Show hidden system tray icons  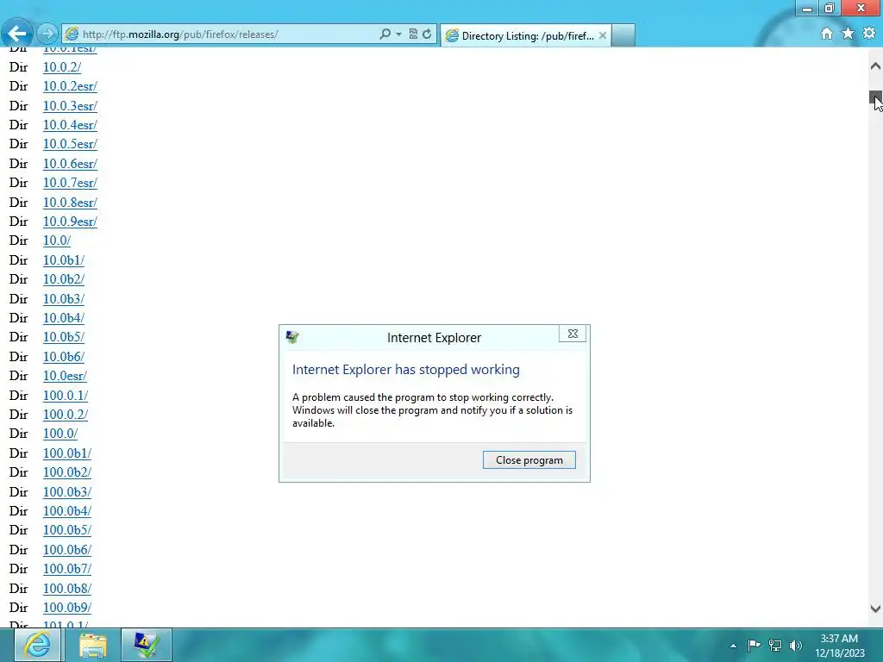tap(733, 646)
